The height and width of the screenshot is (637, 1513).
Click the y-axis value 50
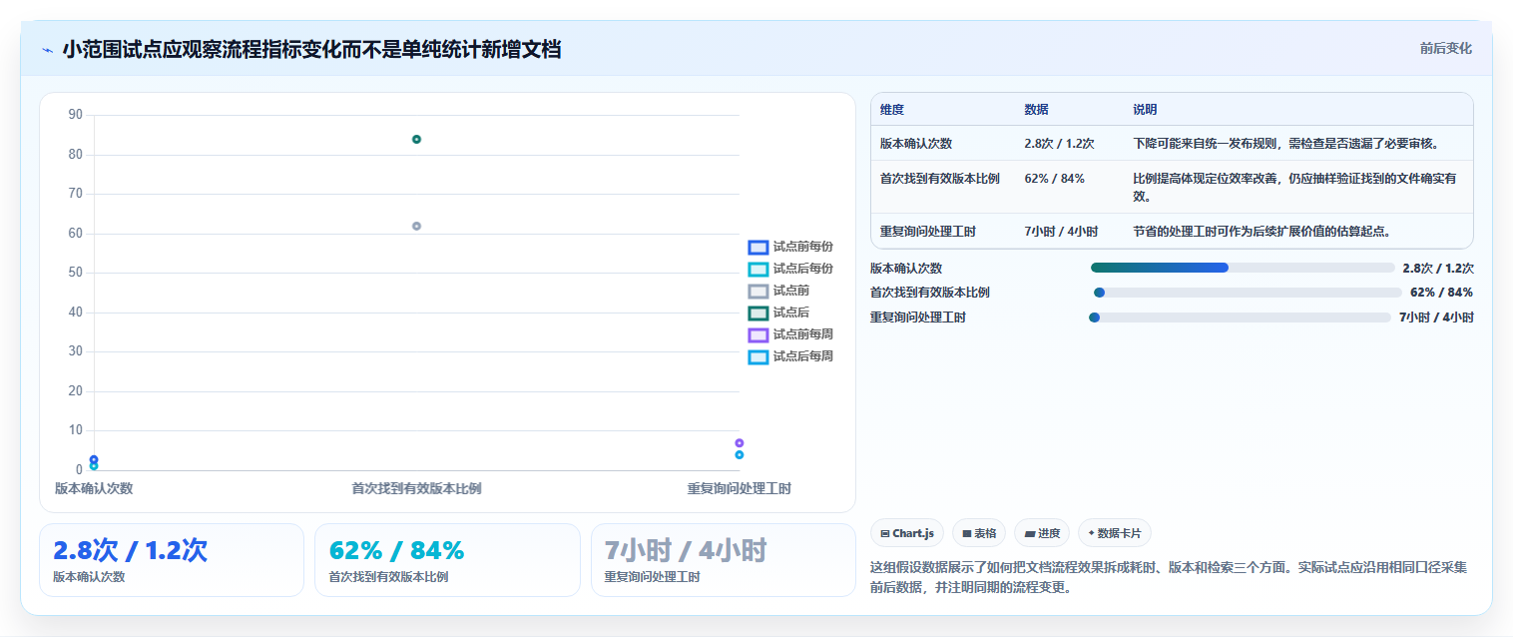(x=76, y=273)
